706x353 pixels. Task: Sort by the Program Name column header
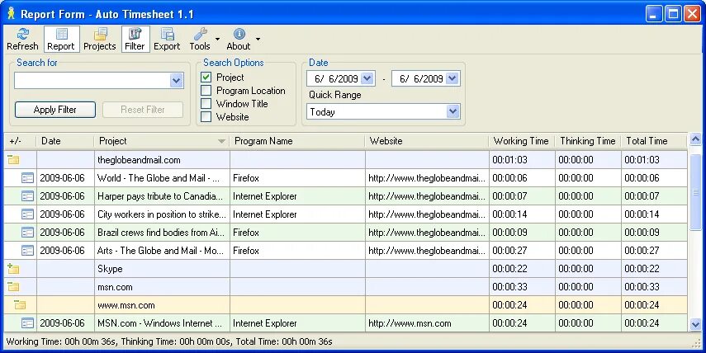point(297,141)
